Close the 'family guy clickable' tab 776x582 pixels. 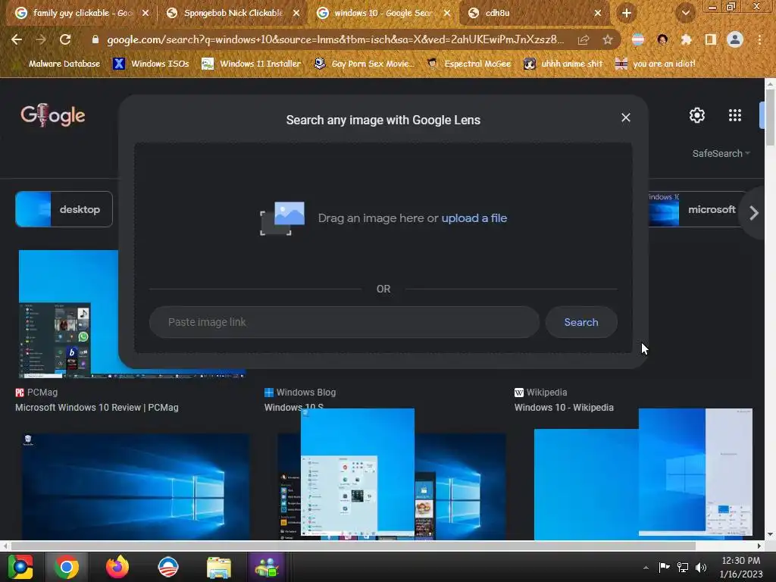145,13
